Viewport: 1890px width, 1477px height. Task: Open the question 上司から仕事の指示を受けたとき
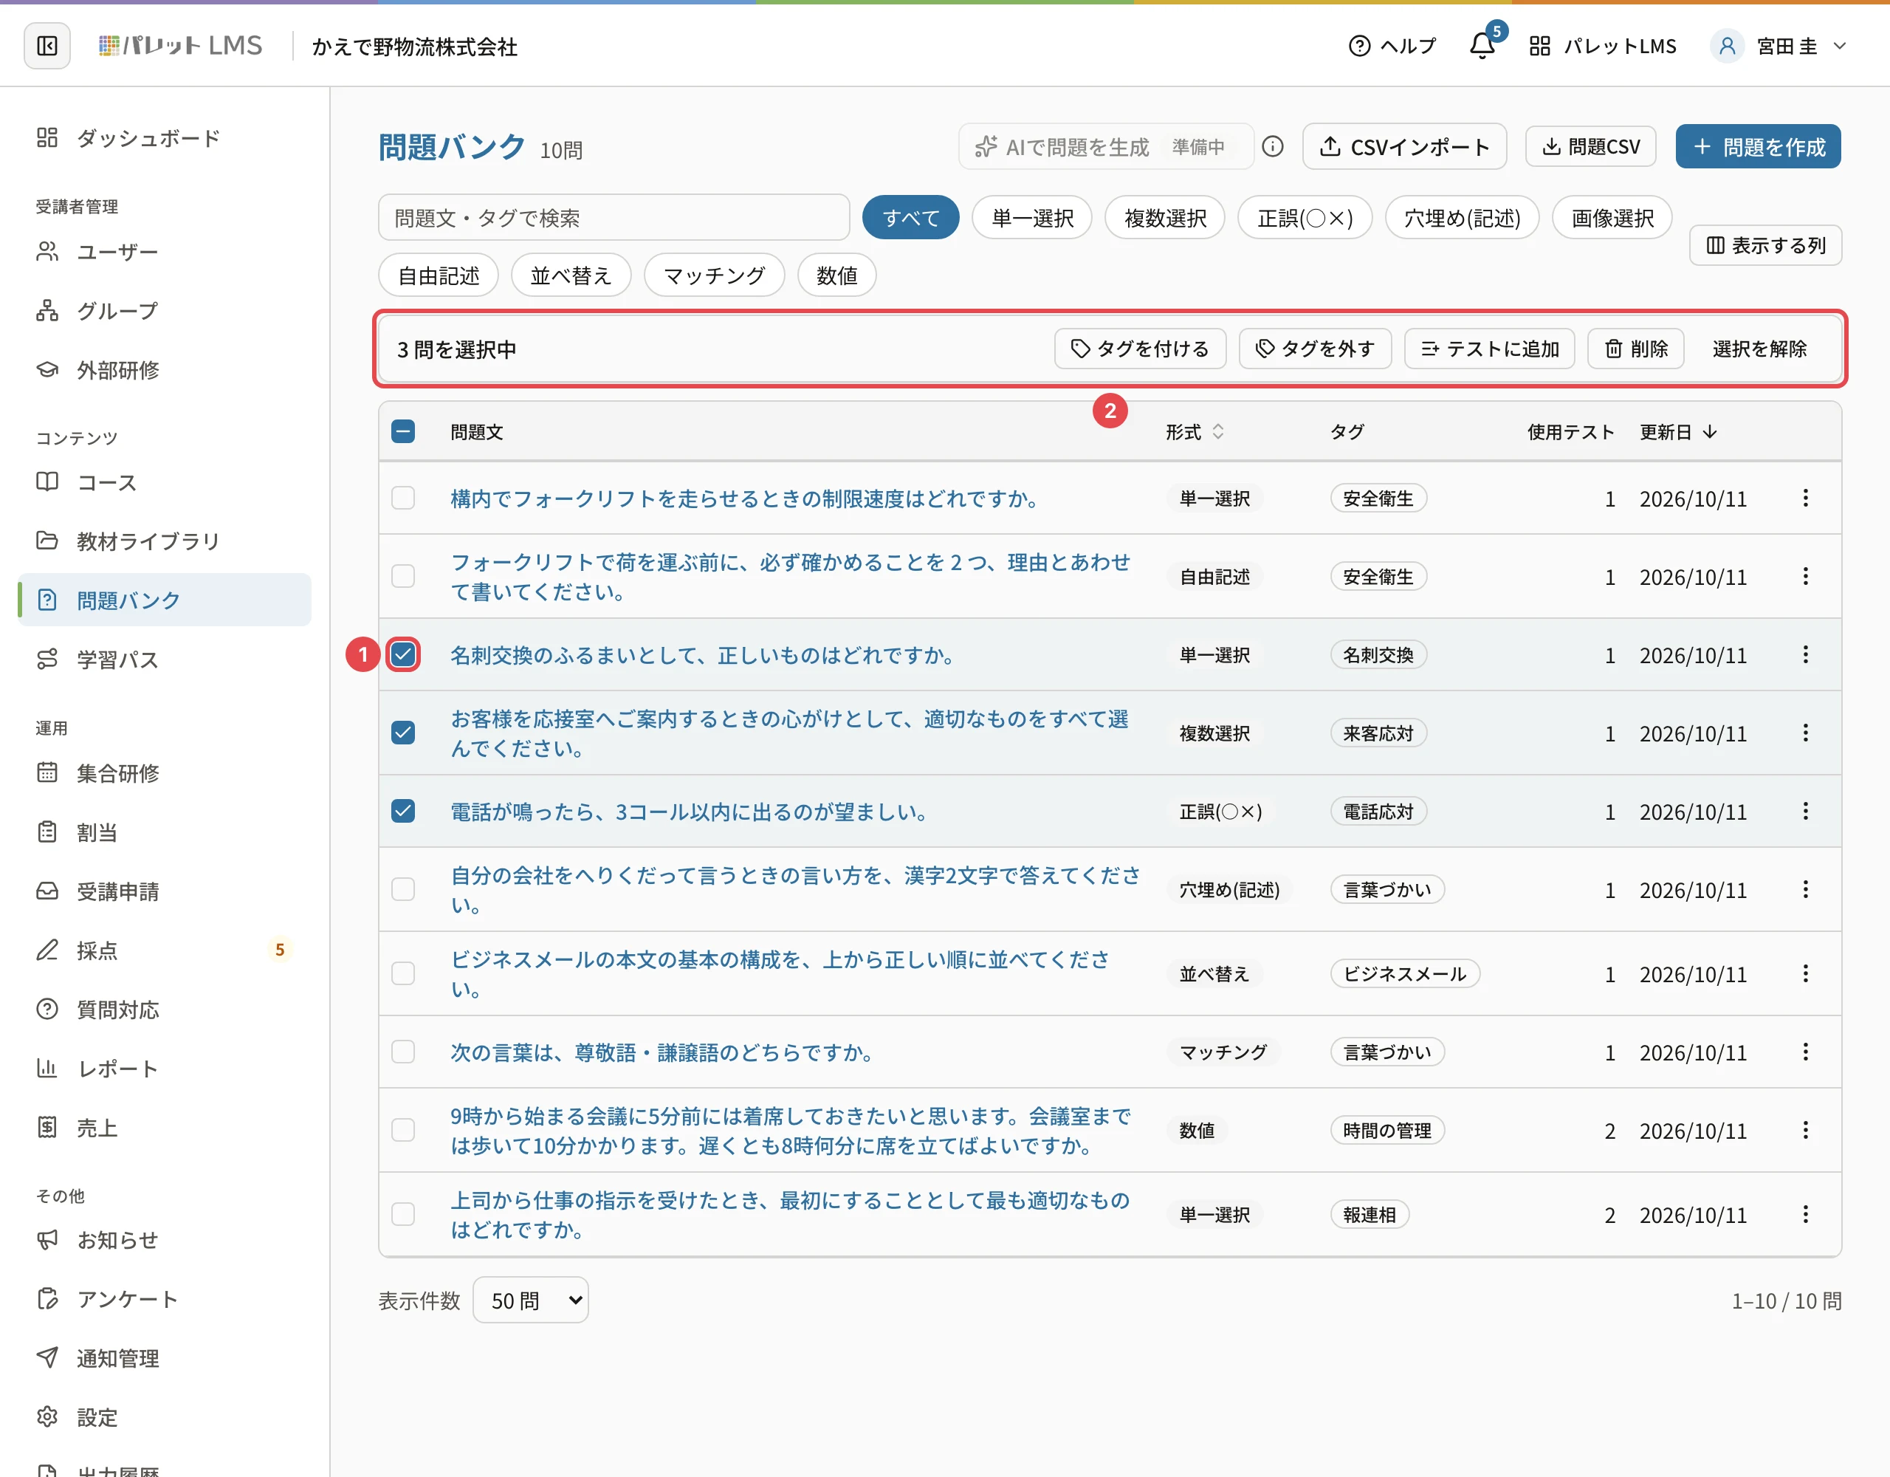790,1215
